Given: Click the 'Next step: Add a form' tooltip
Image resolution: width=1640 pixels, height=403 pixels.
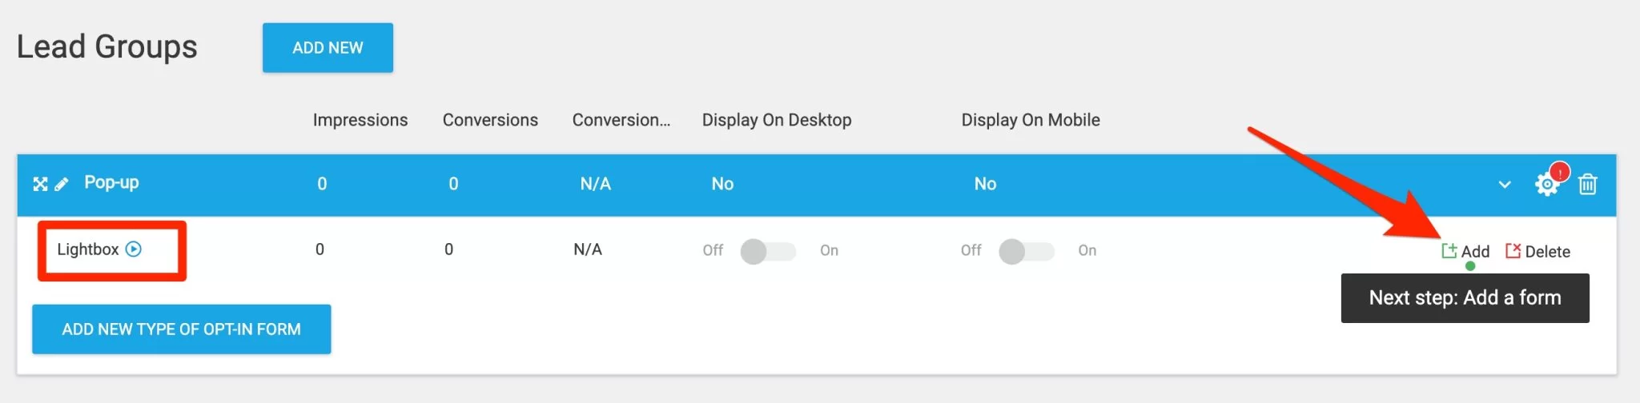Looking at the screenshot, I should tap(1465, 298).
